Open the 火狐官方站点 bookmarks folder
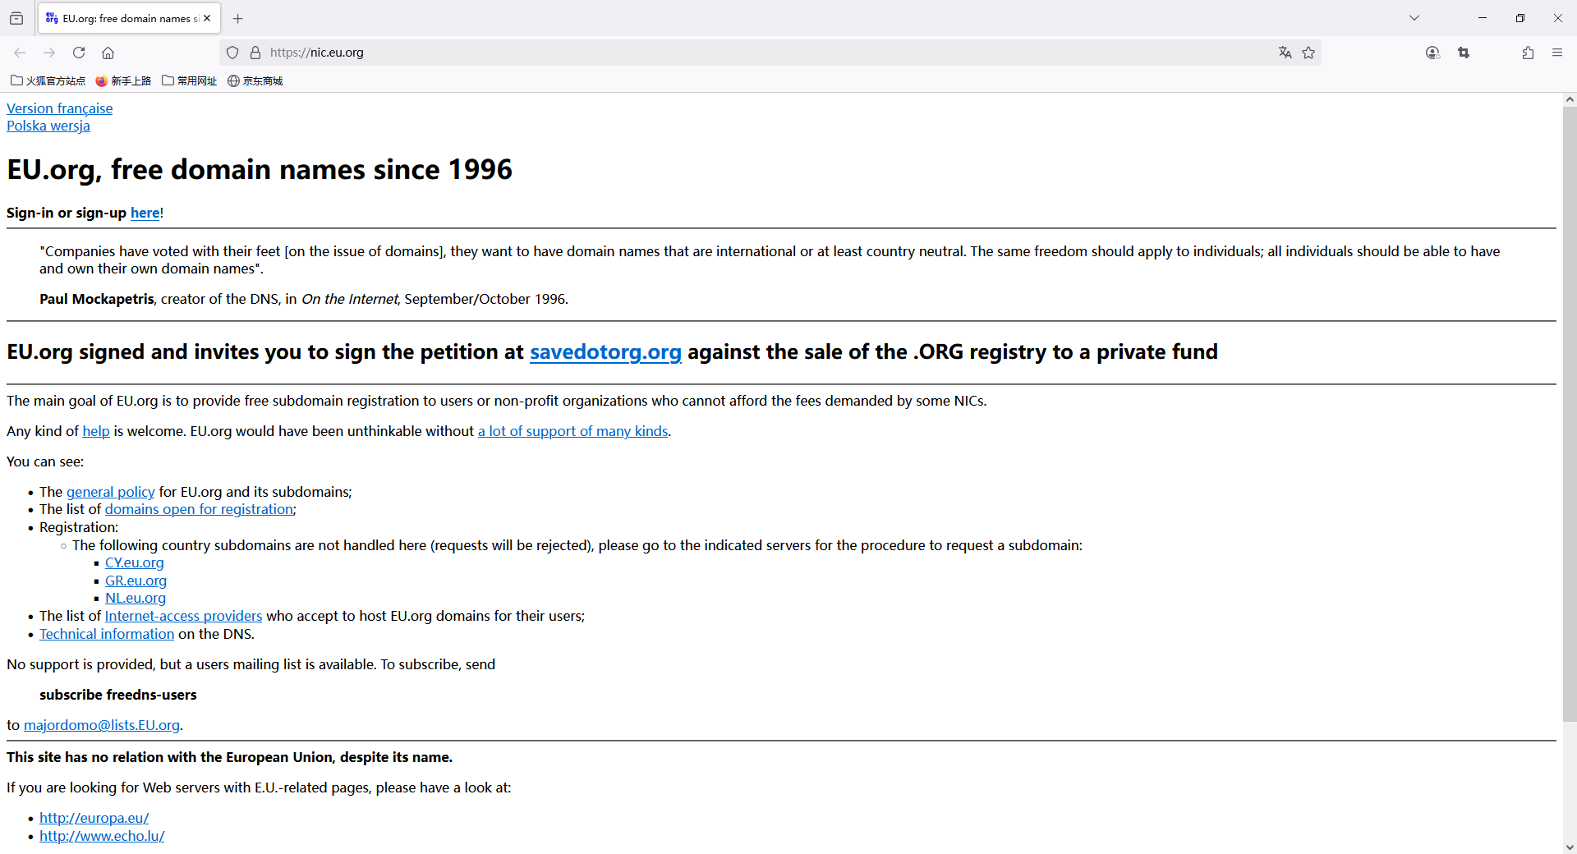 click(48, 80)
